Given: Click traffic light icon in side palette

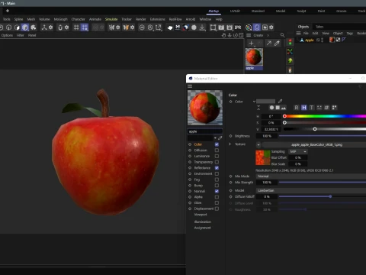Looking at the screenshot, I should click(x=290, y=42).
